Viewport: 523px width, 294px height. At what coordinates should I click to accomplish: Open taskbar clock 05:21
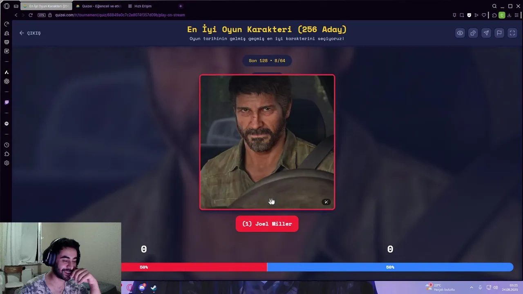coord(510,287)
